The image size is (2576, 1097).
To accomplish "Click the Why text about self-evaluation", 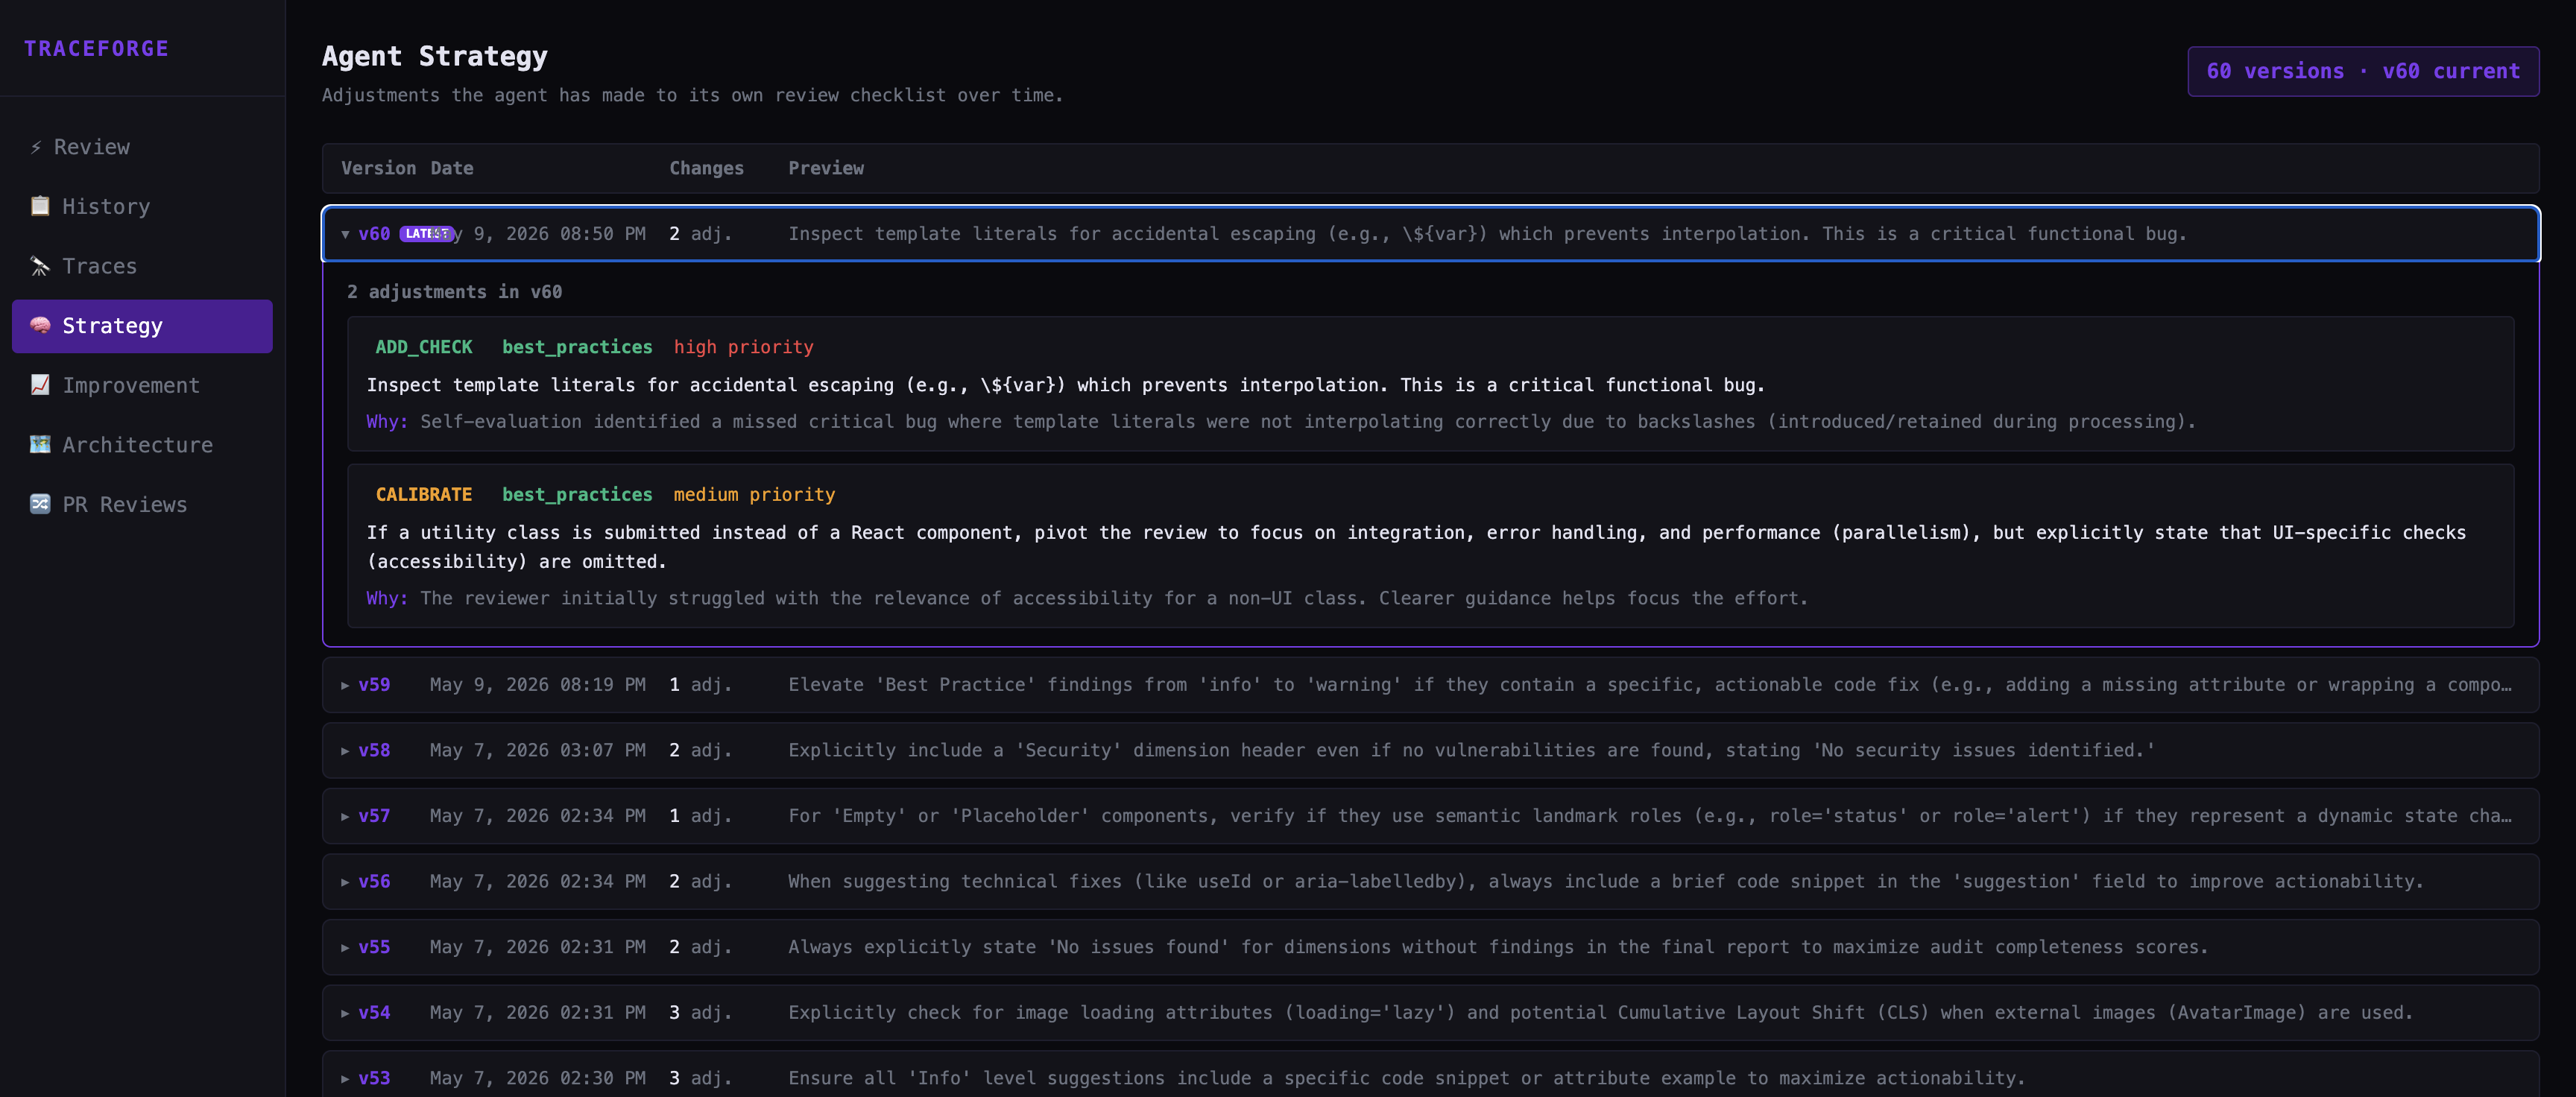I will pos(1280,422).
